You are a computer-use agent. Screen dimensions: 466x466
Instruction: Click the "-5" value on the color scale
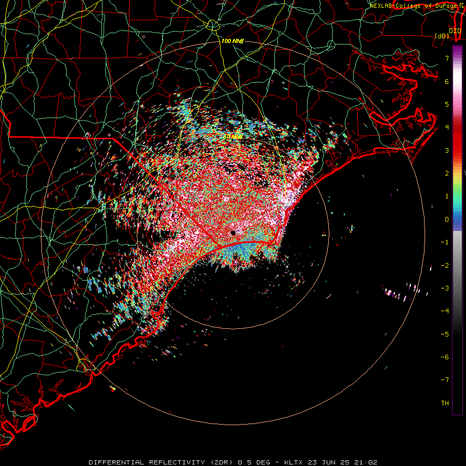pos(445,334)
